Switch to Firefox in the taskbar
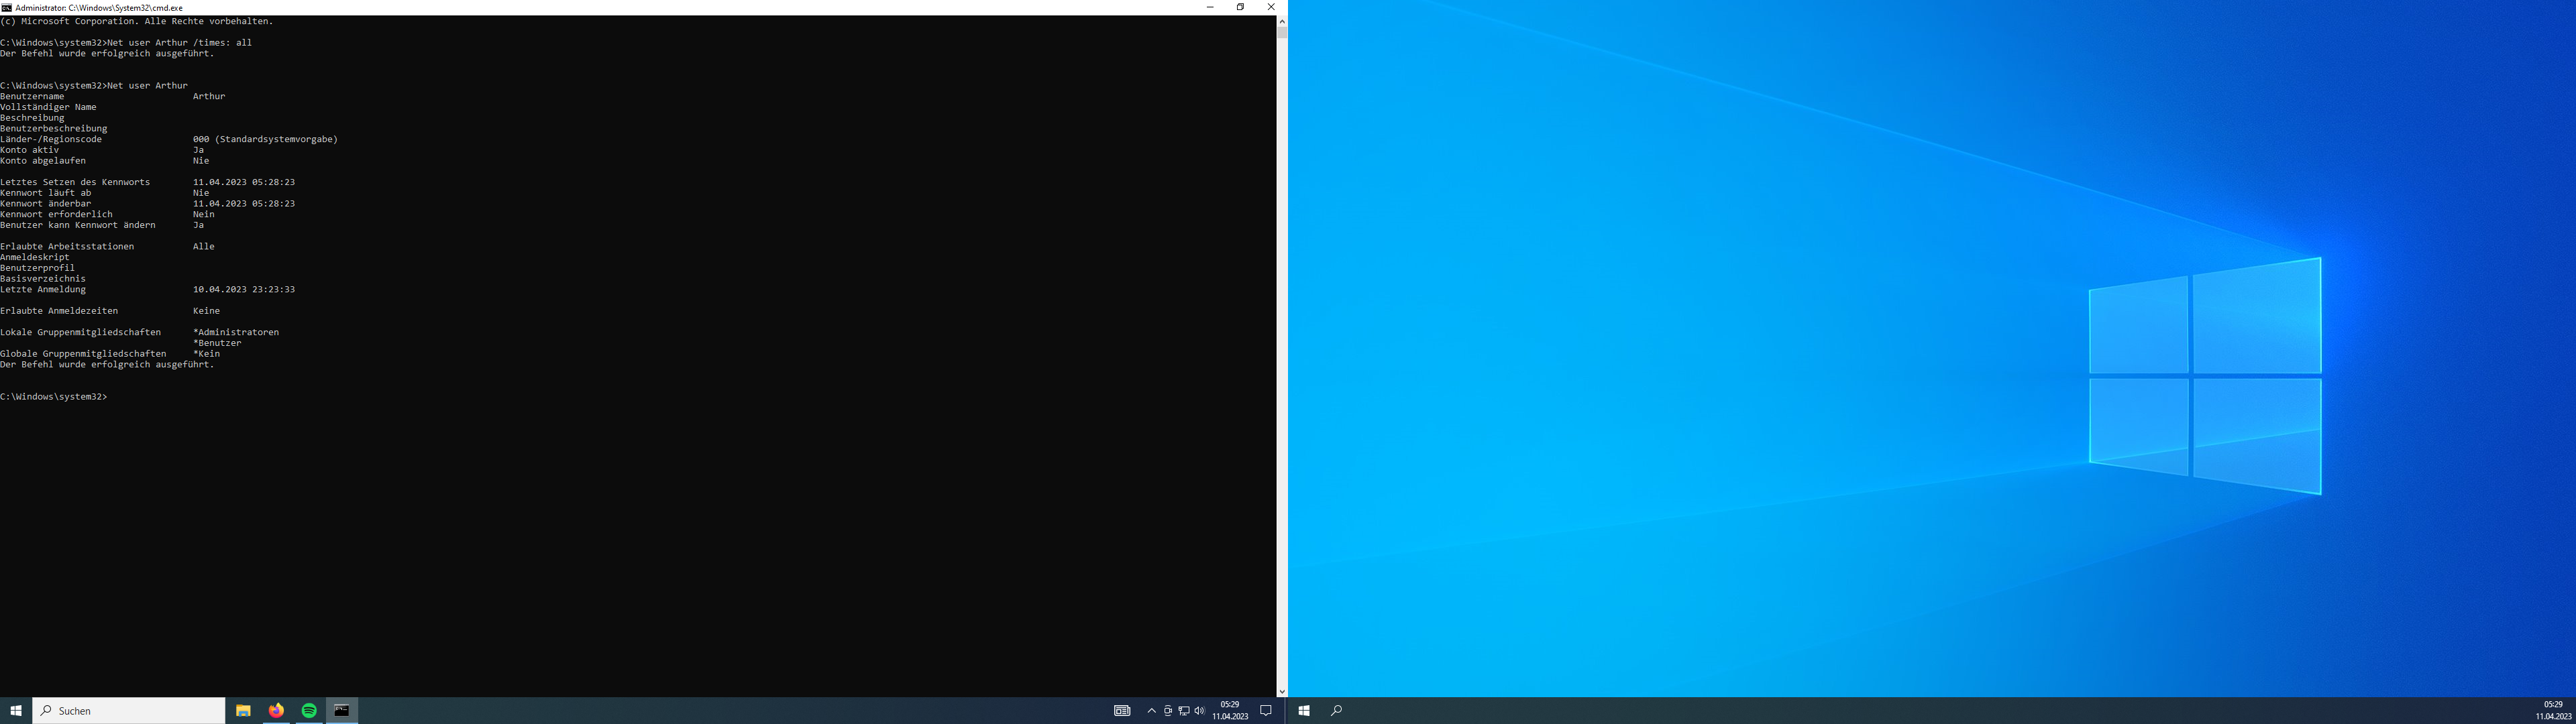2576x724 pixels. pyautogui.click(x=276, y=710)
